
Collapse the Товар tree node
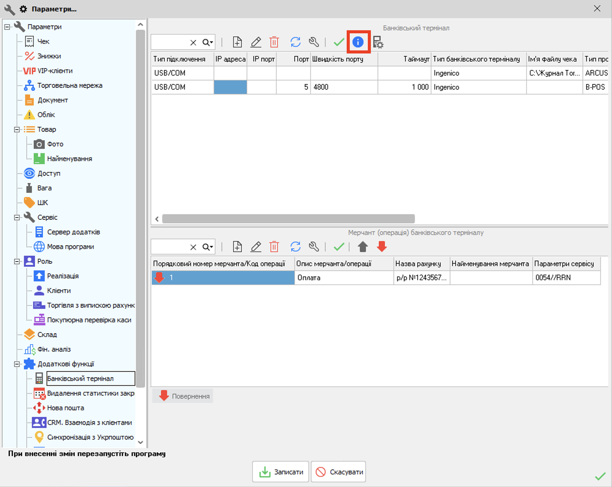pos(17,130)
